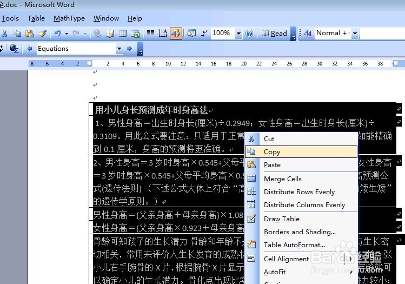Select Merge Cells in context menu
405x284 pixels.
coord(301,179)
